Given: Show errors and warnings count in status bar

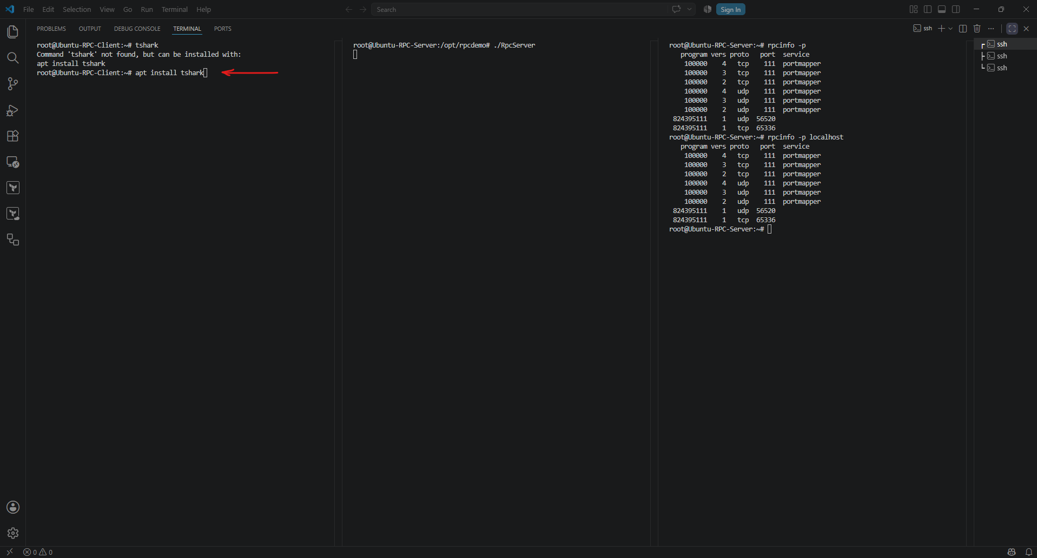Looking at the screenshot, I should pos(38,552).
